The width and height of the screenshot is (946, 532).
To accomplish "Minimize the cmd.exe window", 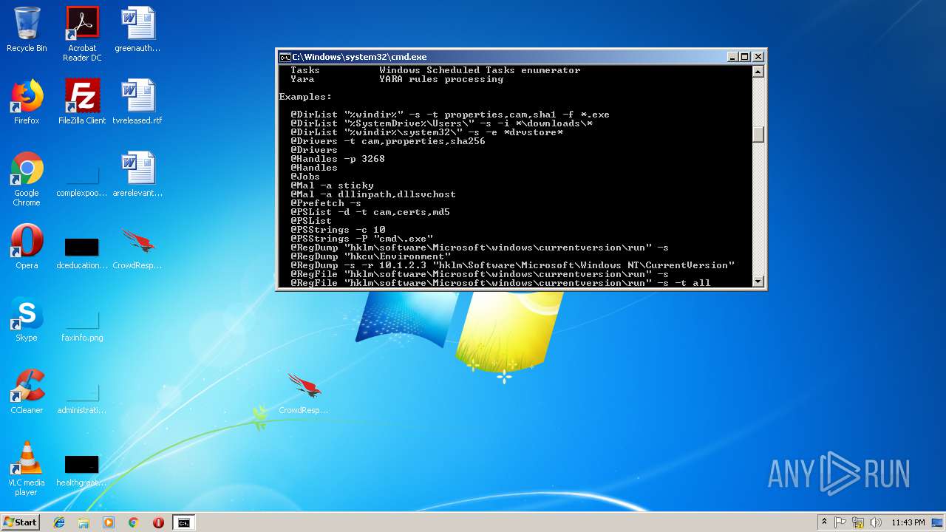I will [732, 57].
